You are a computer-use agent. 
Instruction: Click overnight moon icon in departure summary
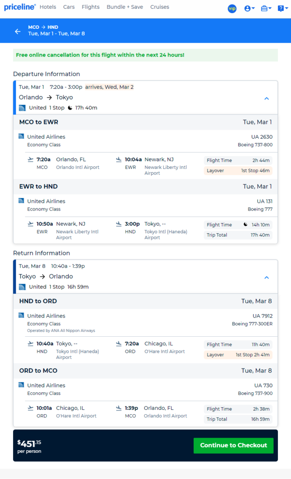tap(70, 107)
